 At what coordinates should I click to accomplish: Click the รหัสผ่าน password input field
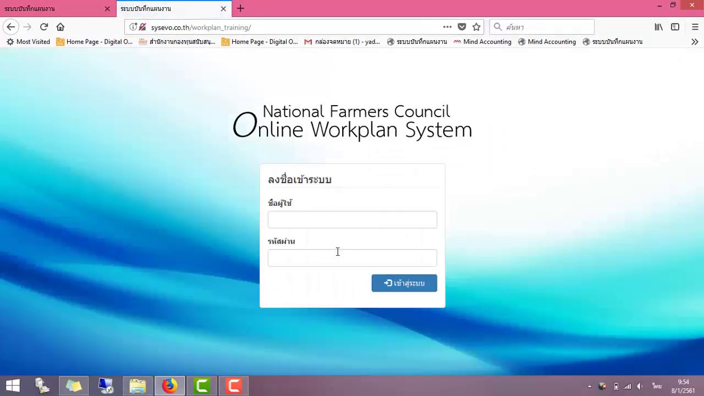[x=353, y=258]
